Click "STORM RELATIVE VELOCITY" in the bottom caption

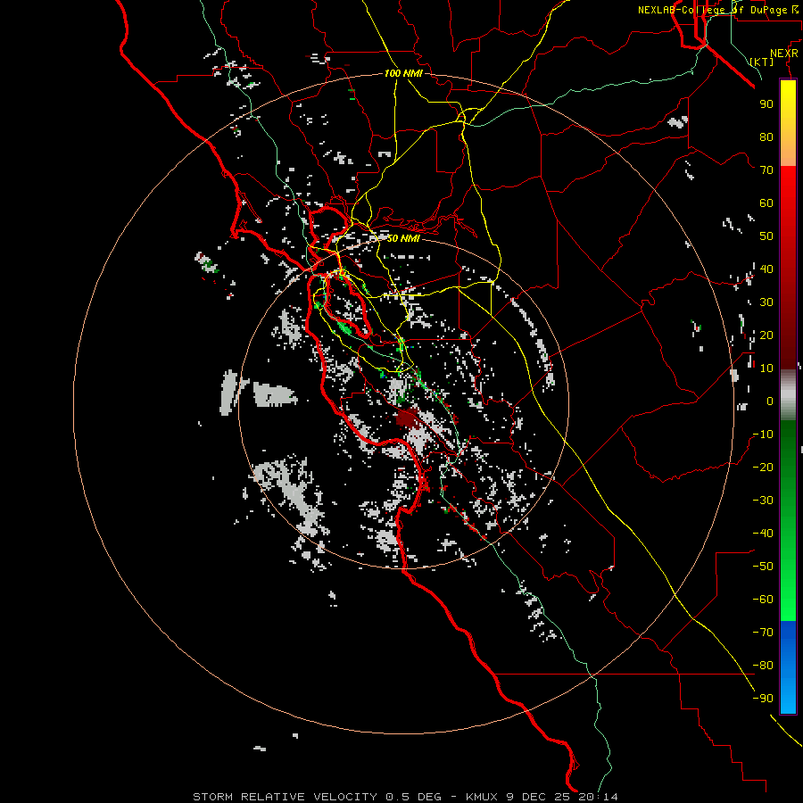(285, 797)
